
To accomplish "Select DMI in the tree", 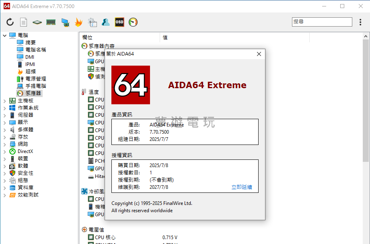I will coord(30,57).
